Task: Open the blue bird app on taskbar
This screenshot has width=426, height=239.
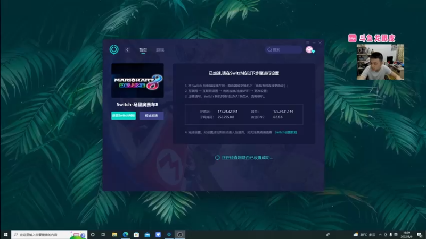Action: (158, 235)
